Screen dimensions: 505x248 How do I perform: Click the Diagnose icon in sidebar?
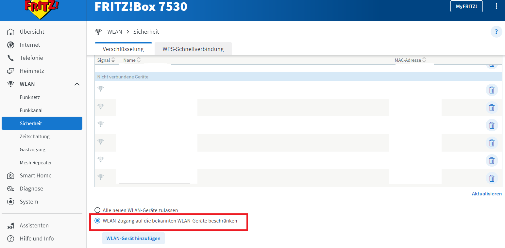pyautogui.click(x=11, y=189)
